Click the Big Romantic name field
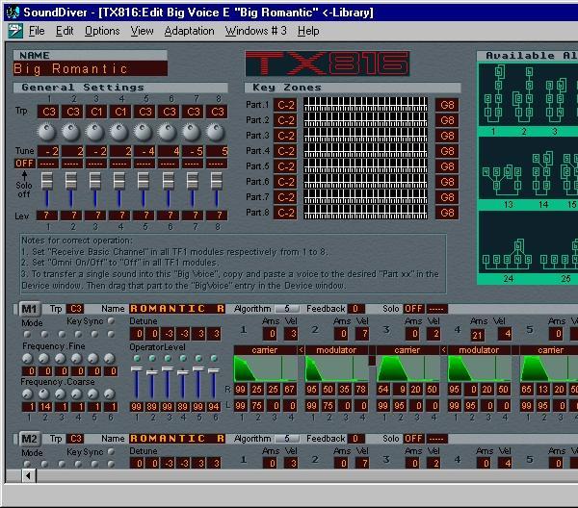The image size is (578, 508). coord(90,68)
